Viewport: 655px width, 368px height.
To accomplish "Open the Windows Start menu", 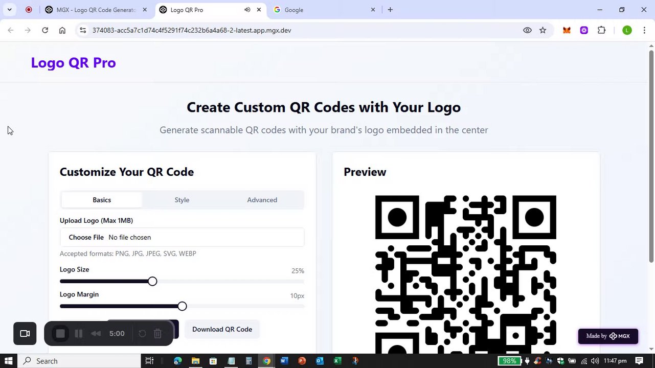I will (x=9, y=361).
